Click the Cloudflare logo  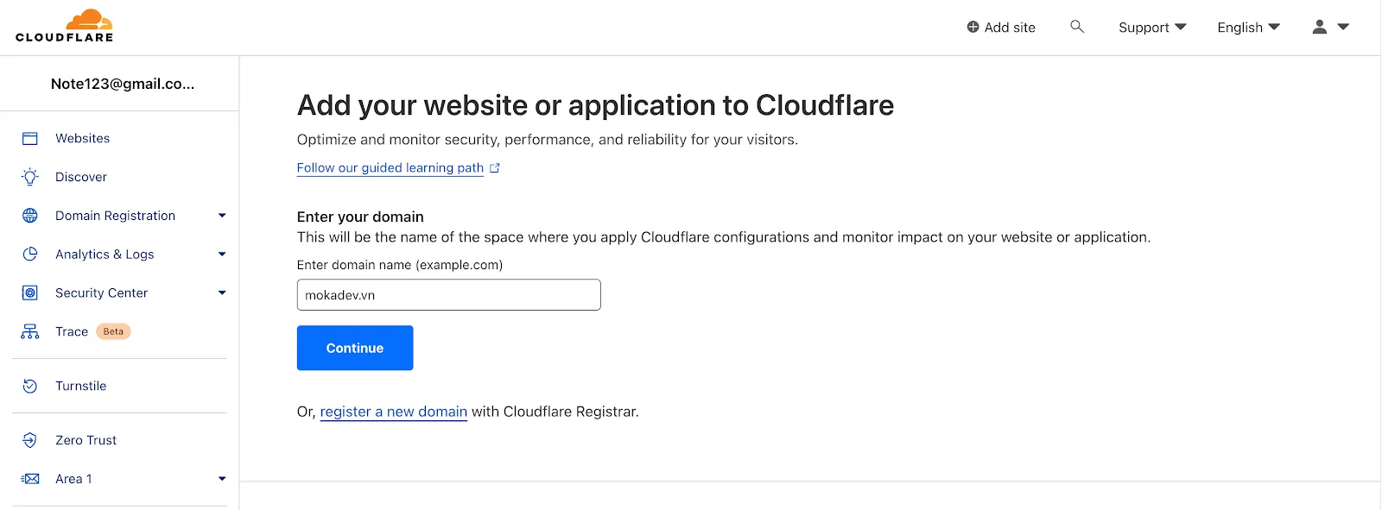coord(65,26)
